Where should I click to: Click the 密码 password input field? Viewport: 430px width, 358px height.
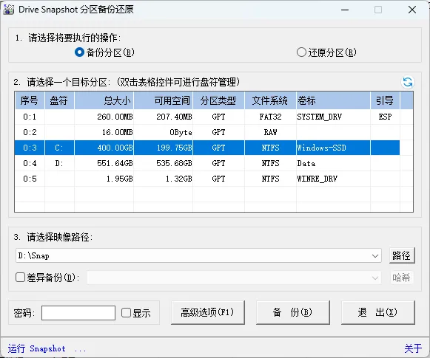tap(78, 313)
